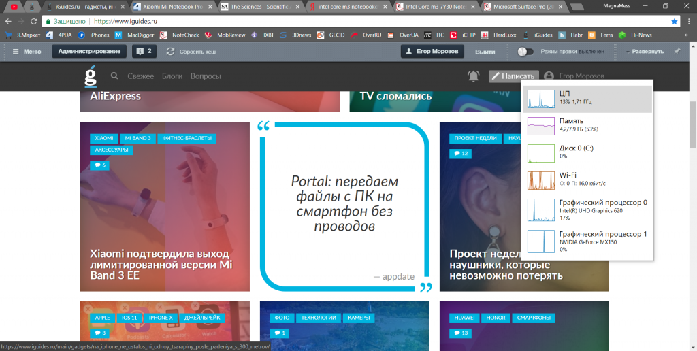Viewport: 697px width, 351px height.
Task: Click the ПРОЕКТ НЕДЕЛИ tag
Action: (476, 138)
